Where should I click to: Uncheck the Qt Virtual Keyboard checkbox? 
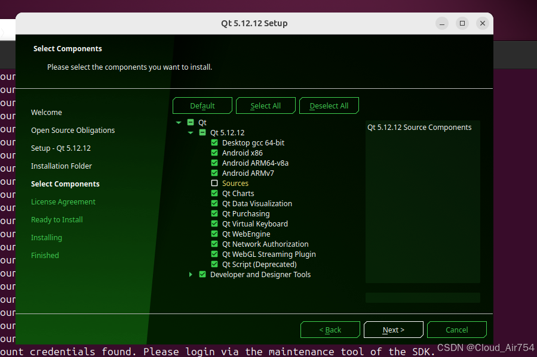click(214, 223)
